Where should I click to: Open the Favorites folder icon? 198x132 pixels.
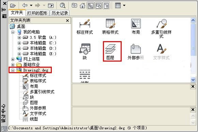[74, 5]
